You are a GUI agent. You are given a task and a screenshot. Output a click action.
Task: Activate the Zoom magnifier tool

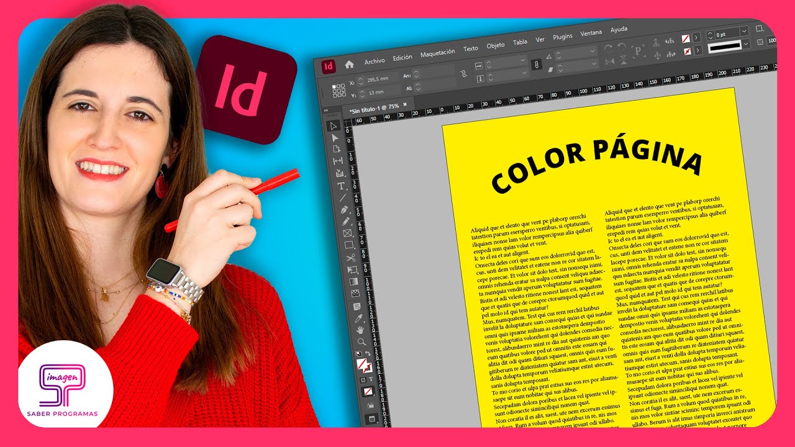(361, 341)
